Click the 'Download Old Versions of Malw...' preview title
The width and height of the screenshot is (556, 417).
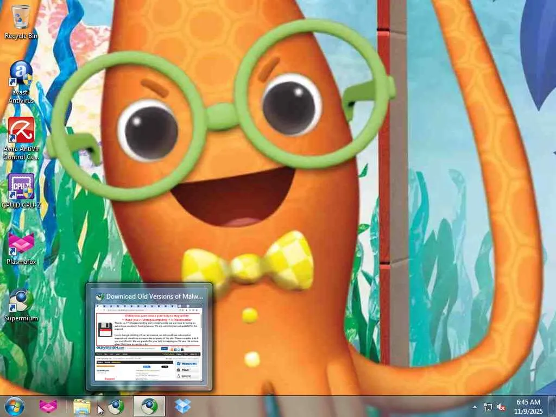pyautogui.click(x=155, y=296)
